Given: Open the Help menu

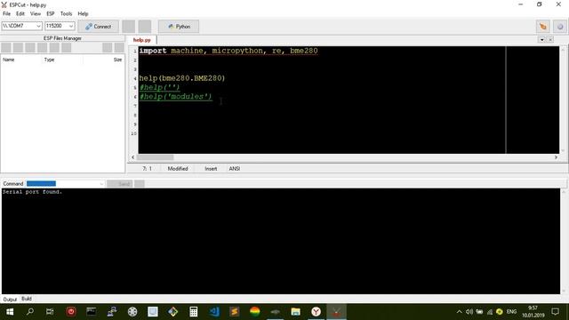Looking at the screenshot, I should 83,14.
